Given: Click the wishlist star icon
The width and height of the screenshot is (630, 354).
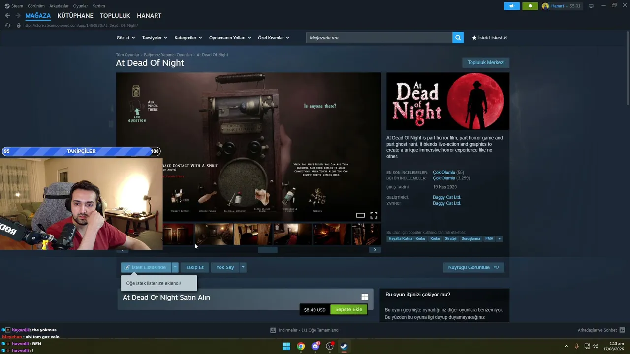Looking at the screenshot, I should coord(474,38).
